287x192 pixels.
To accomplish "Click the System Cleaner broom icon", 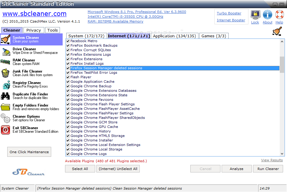I will (x=5, y=39).
